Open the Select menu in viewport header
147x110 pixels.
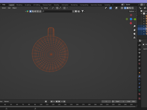pos(4,8)
